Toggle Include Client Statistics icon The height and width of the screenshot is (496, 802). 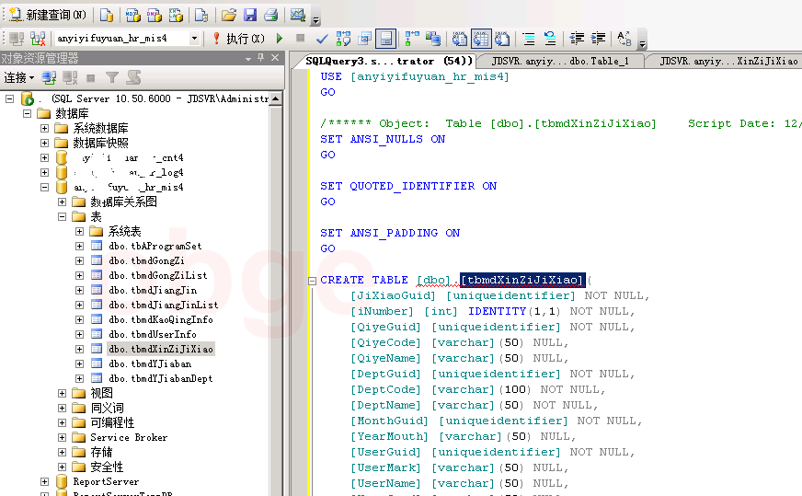[x=432, y=39]
